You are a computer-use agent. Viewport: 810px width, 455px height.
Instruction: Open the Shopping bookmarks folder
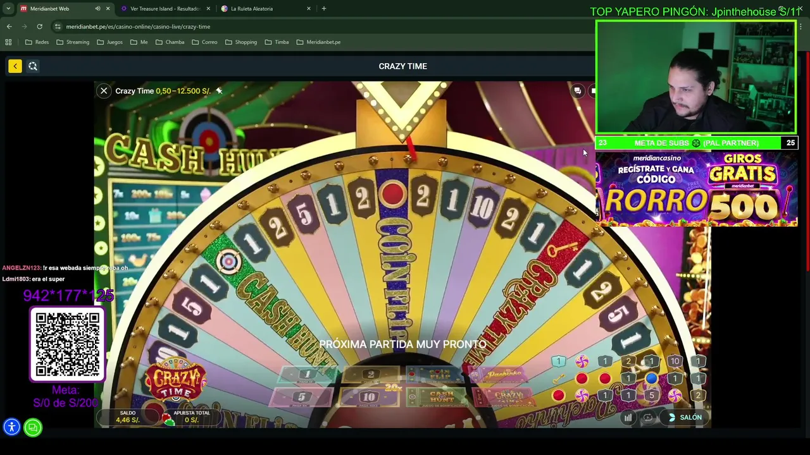click(240, 42)
